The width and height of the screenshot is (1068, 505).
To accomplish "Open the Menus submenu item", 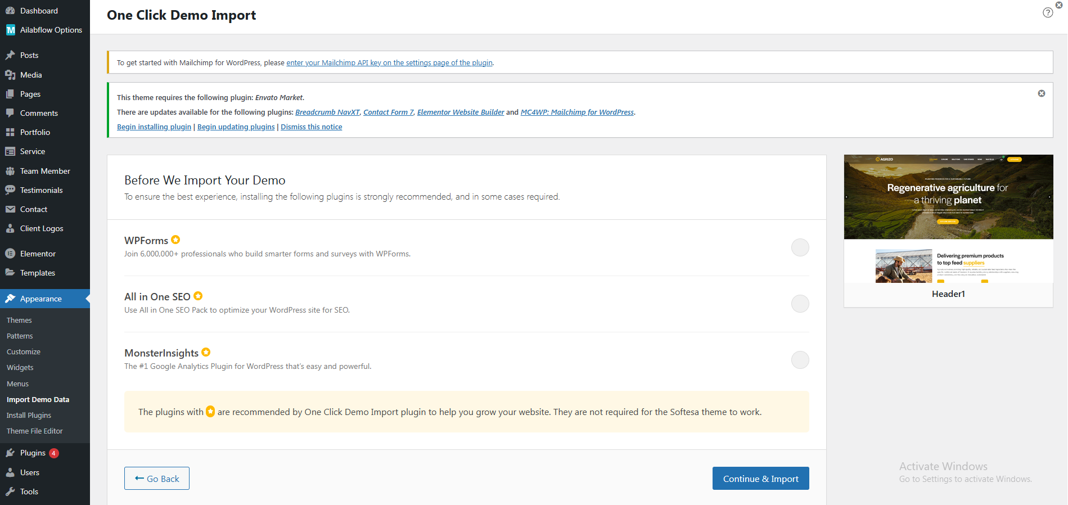I will coord(17,384).
